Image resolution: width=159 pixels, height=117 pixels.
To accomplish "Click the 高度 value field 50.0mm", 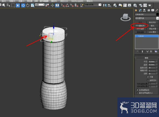I will coord(152,65).
